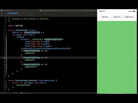Screen dimensions: 138x103
Task: Open the youtubeTutorial scheme selector in toolbar
Action: coord(44,11)
